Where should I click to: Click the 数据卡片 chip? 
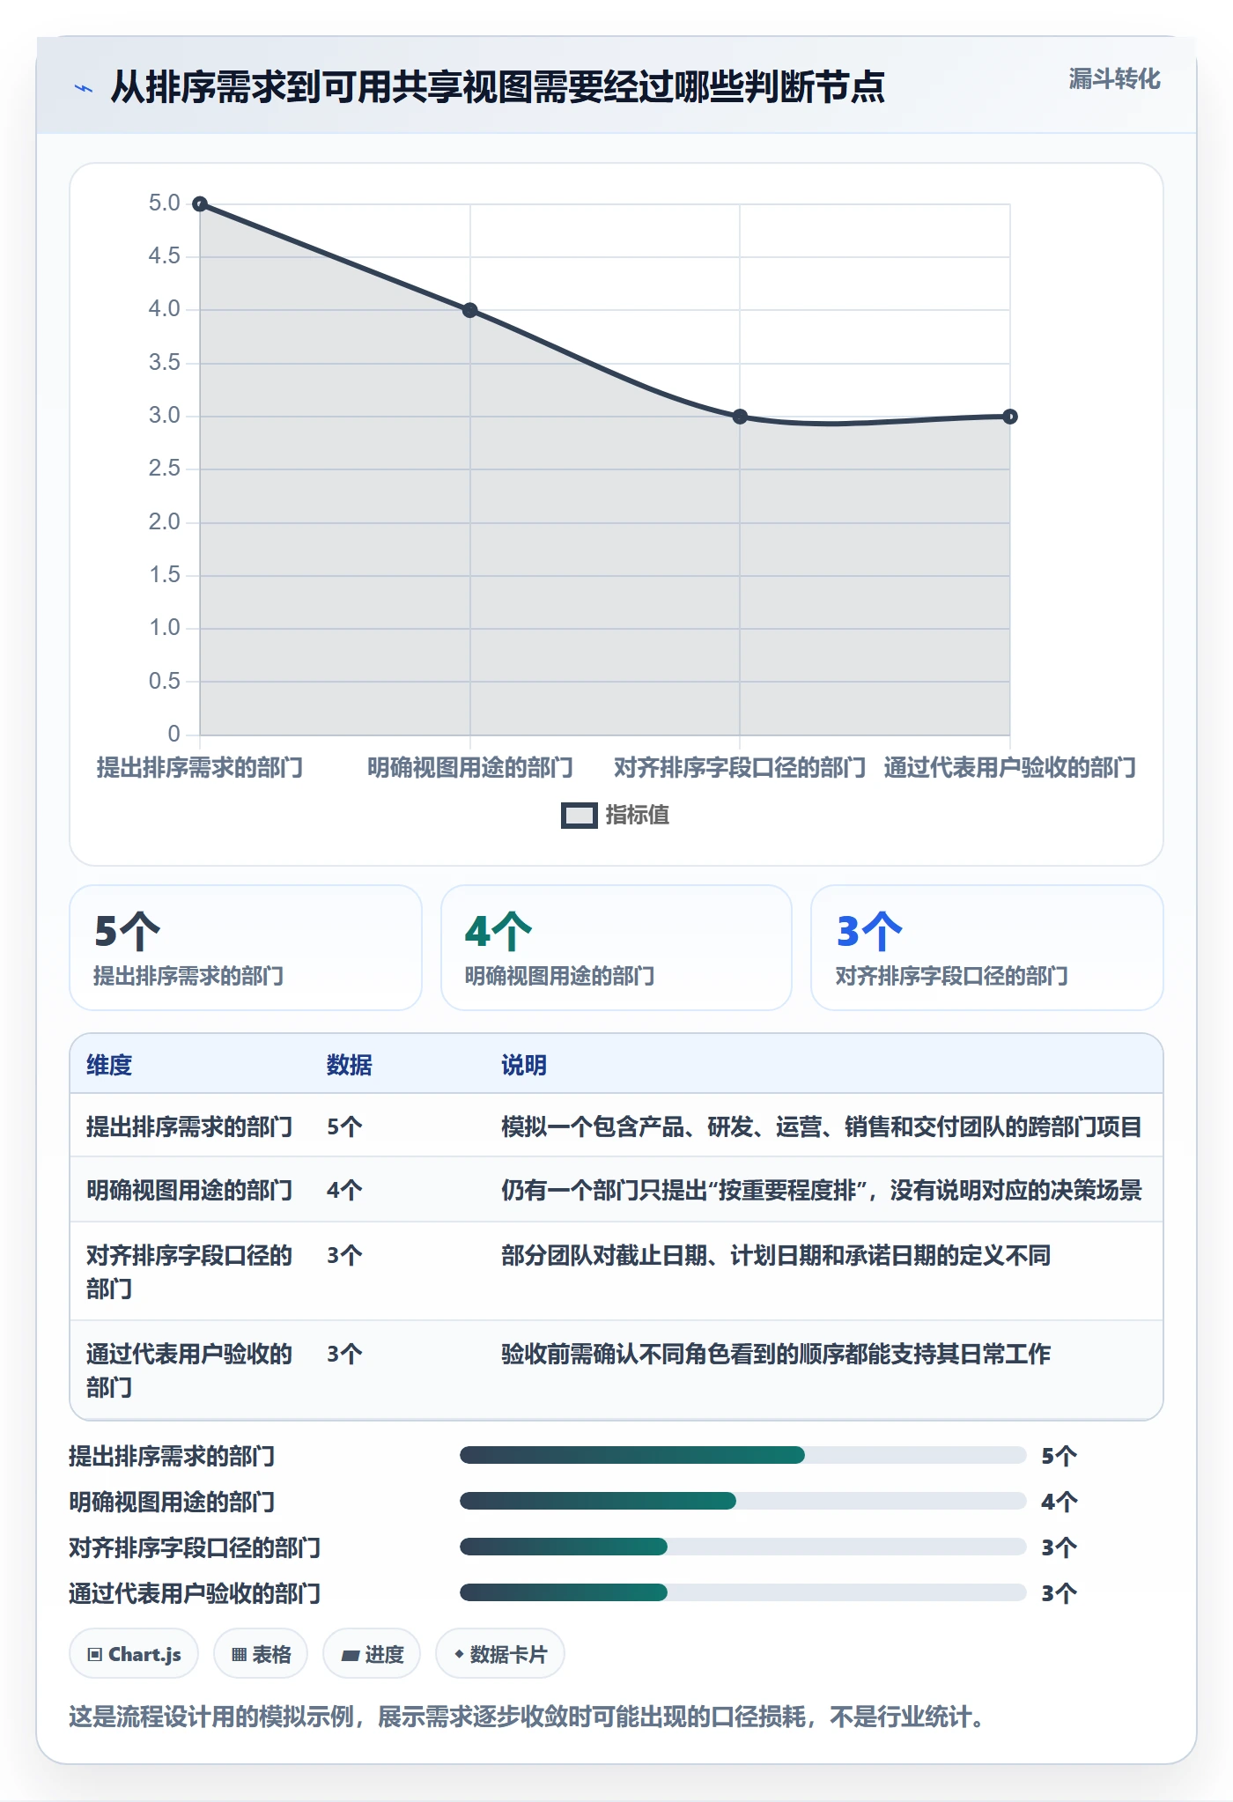click(x=500, y=1654)
